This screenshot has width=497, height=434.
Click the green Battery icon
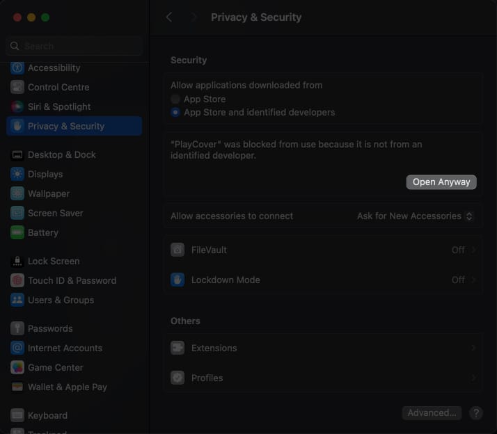pyautogui.click(x=17, y=232)
